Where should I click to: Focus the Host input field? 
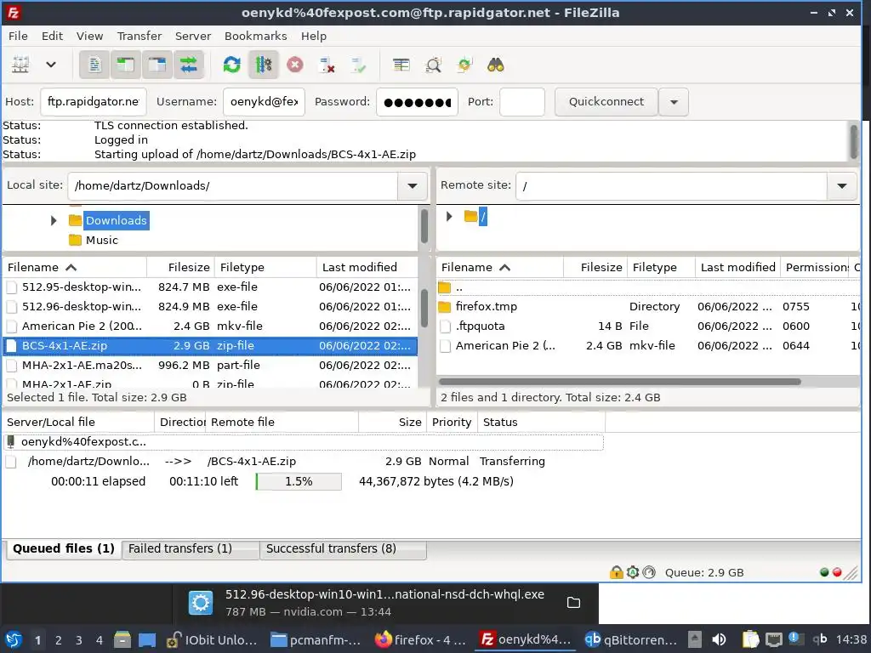point(94,102)
